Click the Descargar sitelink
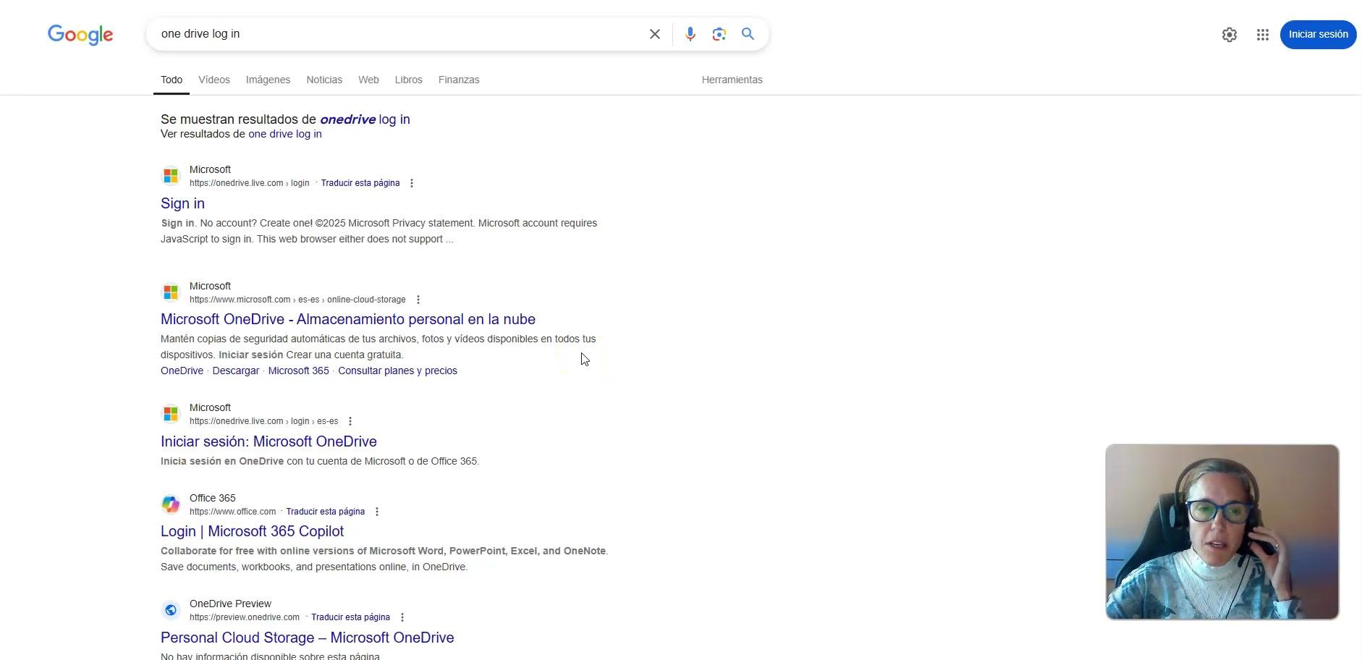The height and width of the screenshot is (660, 1362). 236,371
